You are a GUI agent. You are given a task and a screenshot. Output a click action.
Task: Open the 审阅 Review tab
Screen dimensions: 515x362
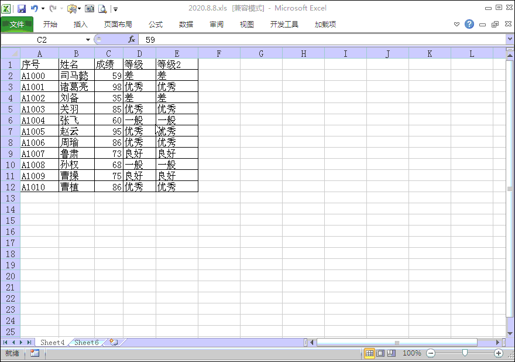[x=217, y=25]
